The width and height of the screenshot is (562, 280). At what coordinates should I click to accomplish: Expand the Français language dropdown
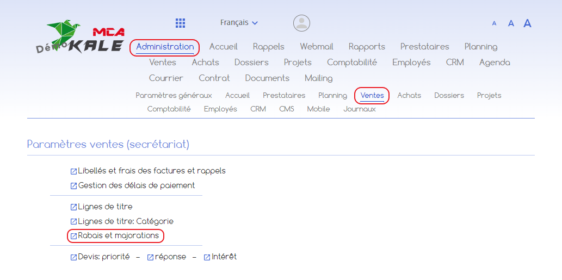pos(239,22)
